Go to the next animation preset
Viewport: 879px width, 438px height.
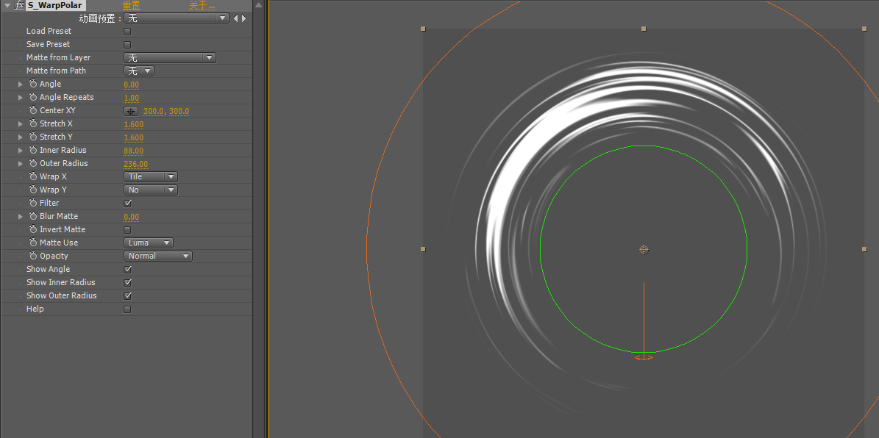coord(244,18)
